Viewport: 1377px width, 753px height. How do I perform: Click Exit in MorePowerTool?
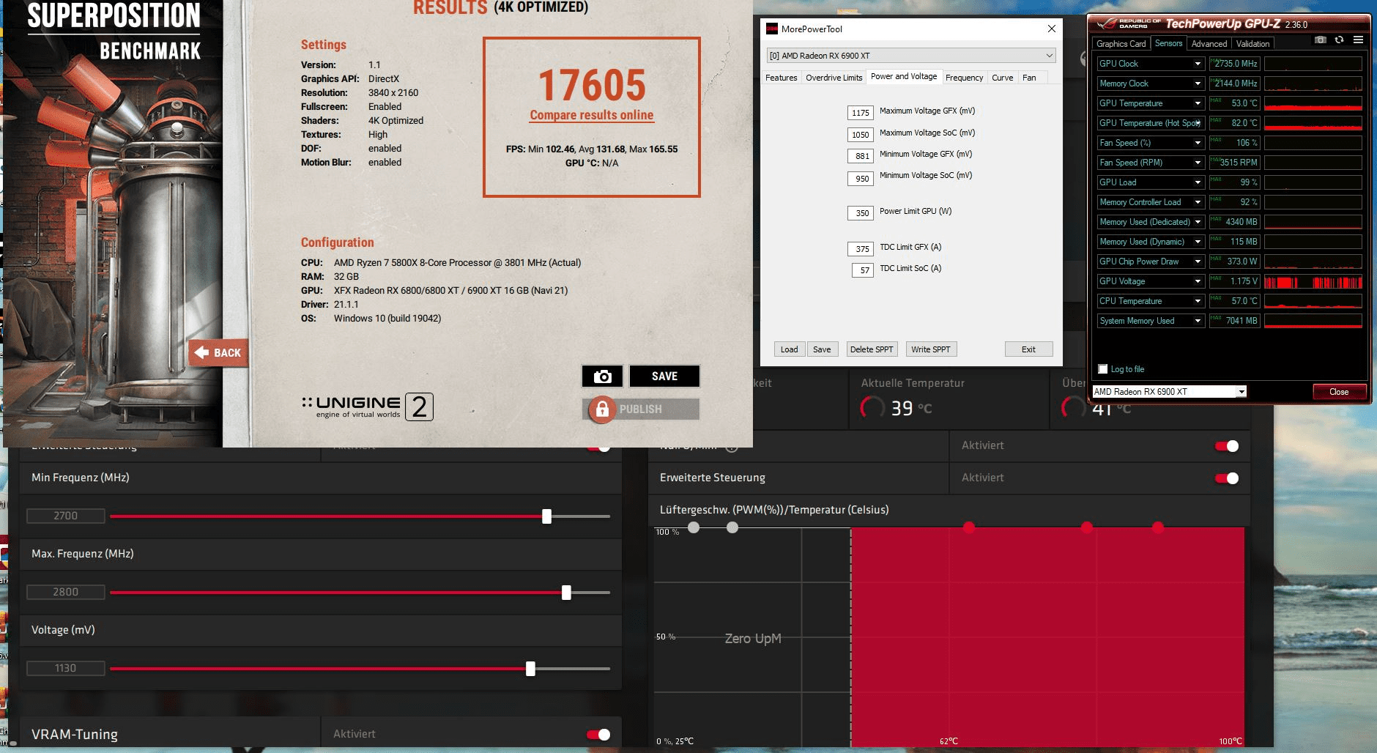point(1028,349)
